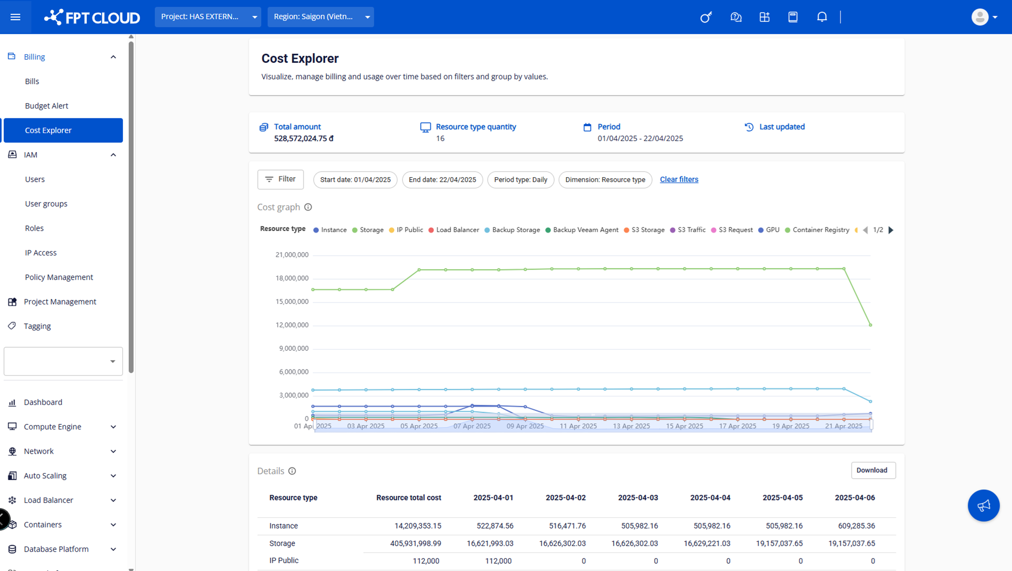1012x571 pixels.
Task: Open the Region Saigon dropdown
Action: pyautogui.click(x=320, y=17)
